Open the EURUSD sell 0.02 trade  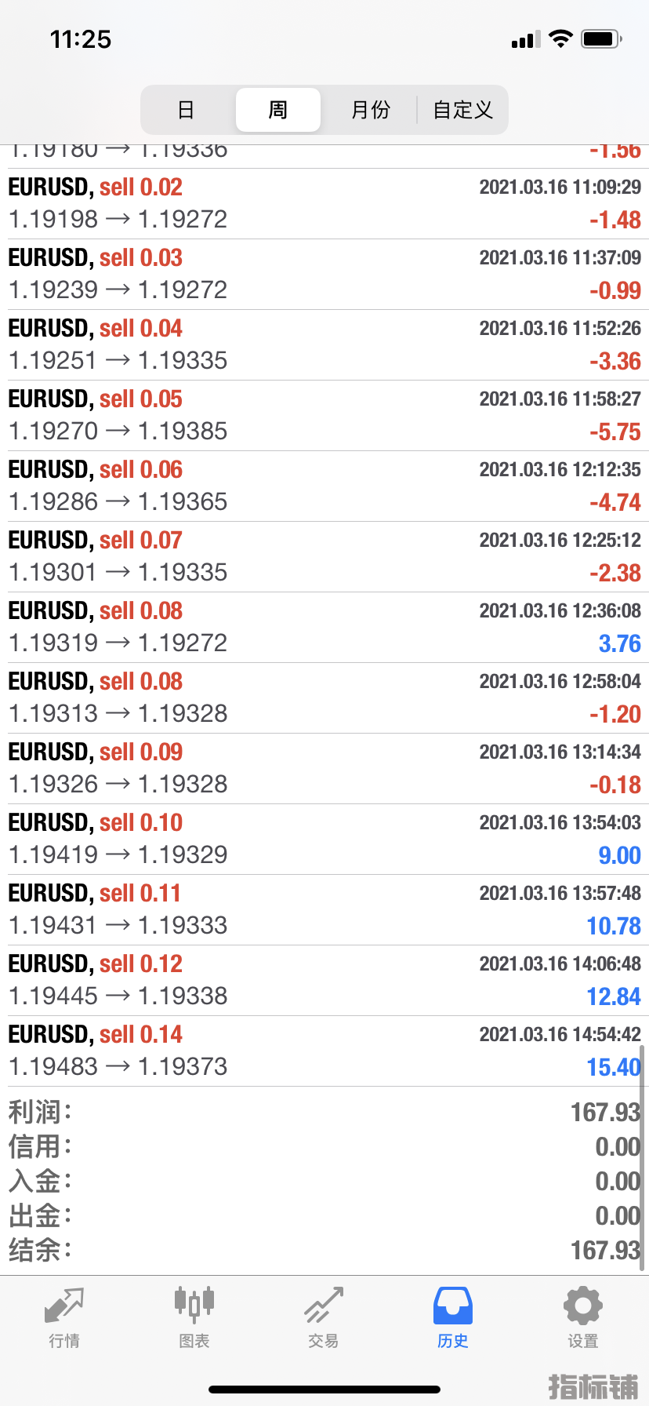[324, 204]
